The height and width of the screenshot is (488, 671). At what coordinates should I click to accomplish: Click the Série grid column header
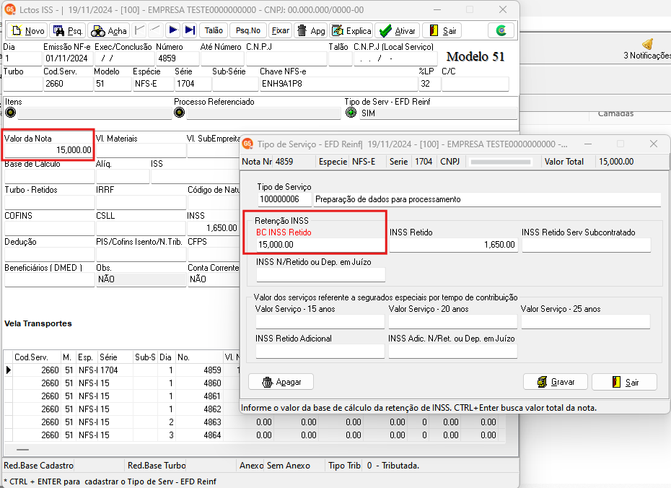[x=115, y=357]
